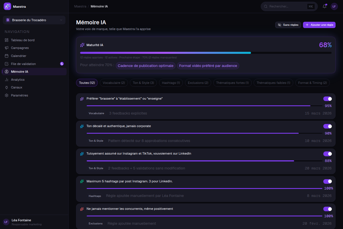Click Cadence de publication optimale chip
343x229 pixels.
pos(145,66)
